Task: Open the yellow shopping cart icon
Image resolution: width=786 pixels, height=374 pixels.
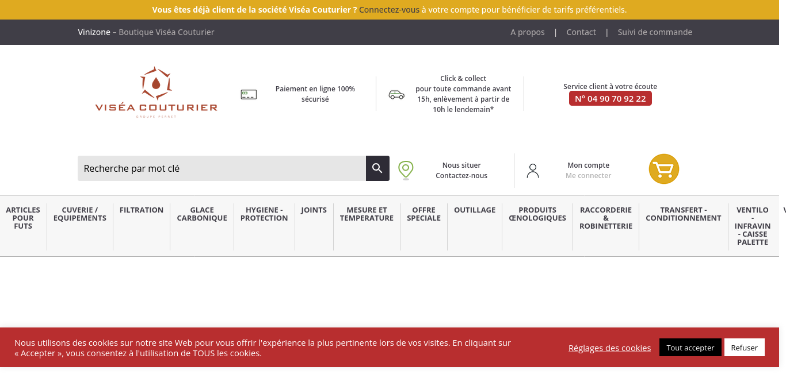Action: (x=663, y=169)
